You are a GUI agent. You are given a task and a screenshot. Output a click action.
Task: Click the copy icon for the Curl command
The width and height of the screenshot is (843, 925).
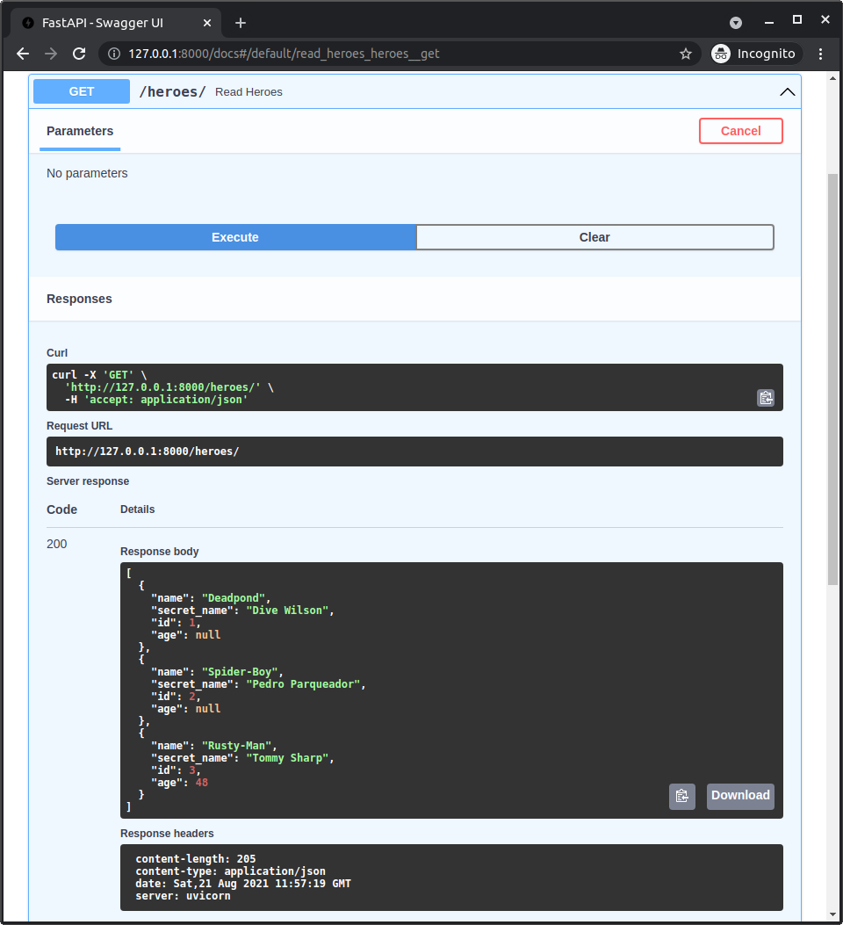click(765, 397)
